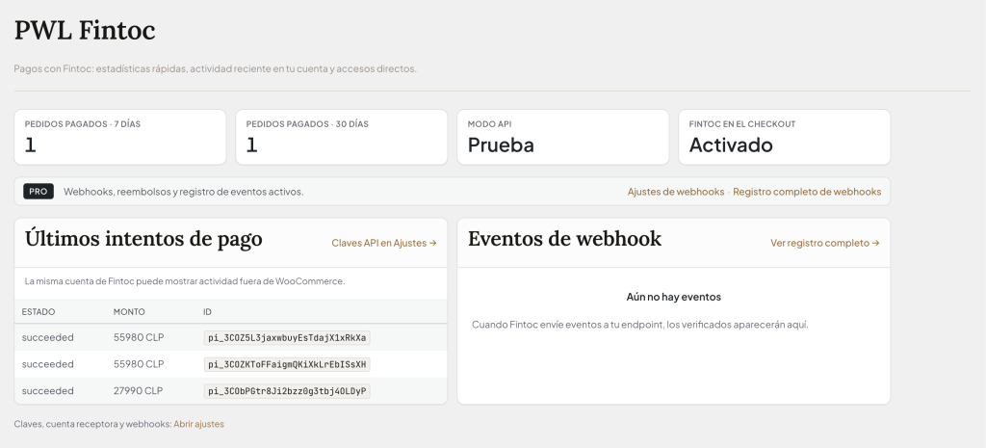The height and width of the screenshot is (448, 986).
Task: Click the Modo API Prueba card
Action: point(562,137)
